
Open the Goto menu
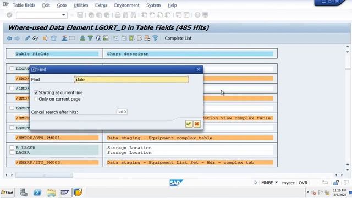tap(62, 5)
